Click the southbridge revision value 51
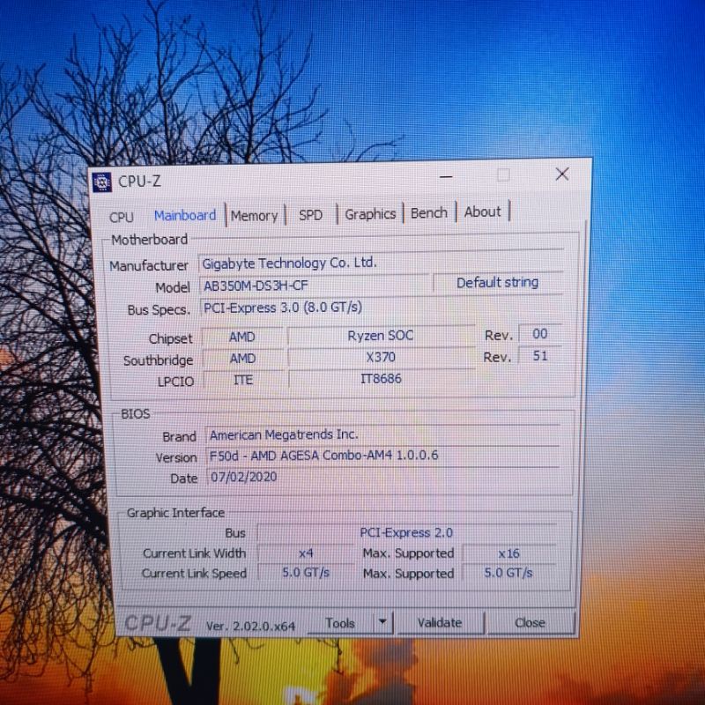 click(540, 356)
